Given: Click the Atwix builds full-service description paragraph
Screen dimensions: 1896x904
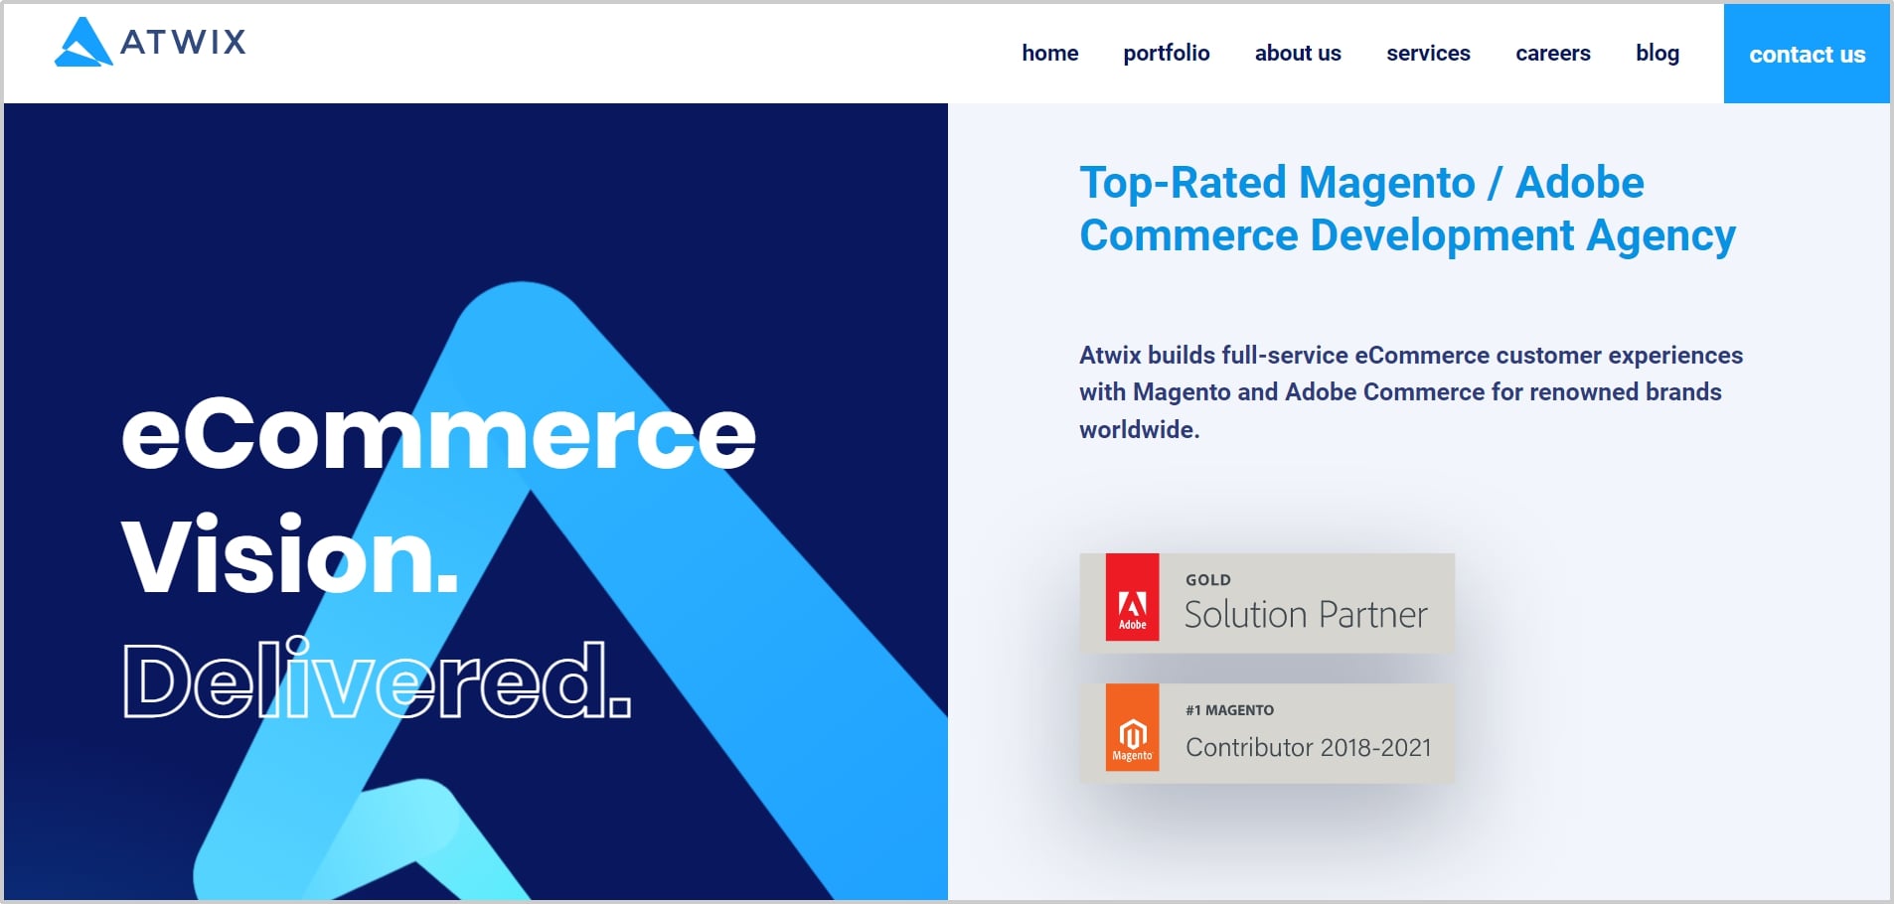Looking at the screenshot, I should point(1410,392).
